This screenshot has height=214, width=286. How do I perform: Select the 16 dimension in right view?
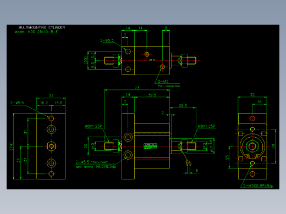[x=260, y=102]
